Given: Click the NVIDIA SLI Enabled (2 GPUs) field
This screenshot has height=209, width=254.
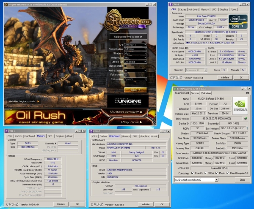Looking at the screenshot, I should pyautogui.click(x=219, y=168).
